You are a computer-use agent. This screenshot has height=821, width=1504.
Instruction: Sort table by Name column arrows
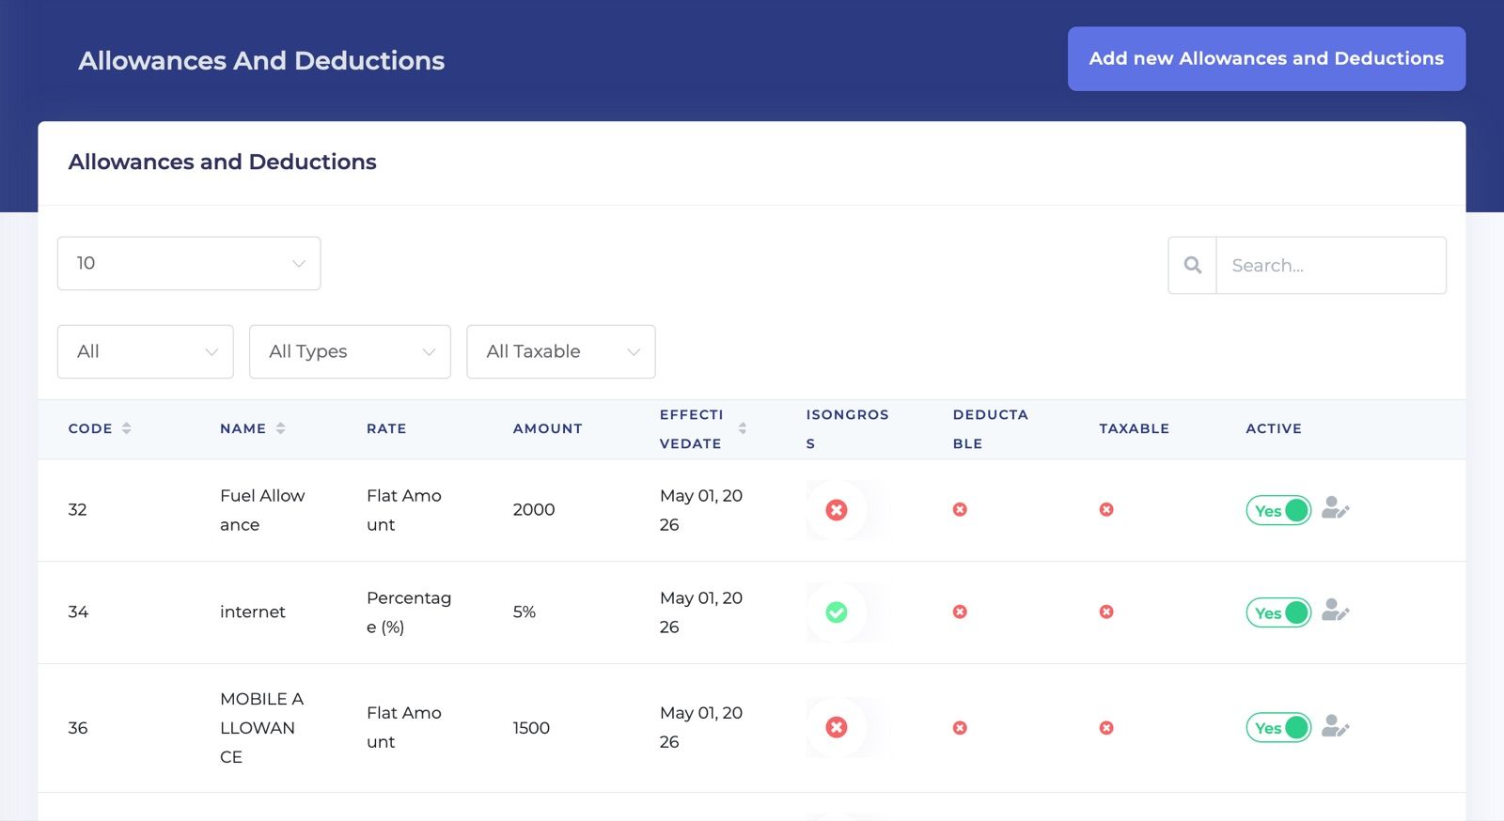[x=280, y=428]
